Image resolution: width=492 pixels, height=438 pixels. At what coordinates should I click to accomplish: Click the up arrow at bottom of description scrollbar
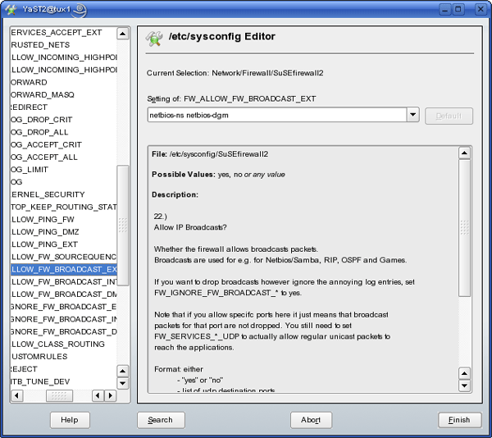coord(464,373)
